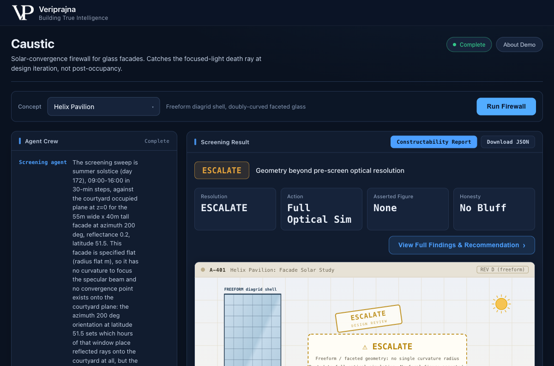Click the Agent Crew Complete status text
The image size is (554, 366).
tap(157, 141)
